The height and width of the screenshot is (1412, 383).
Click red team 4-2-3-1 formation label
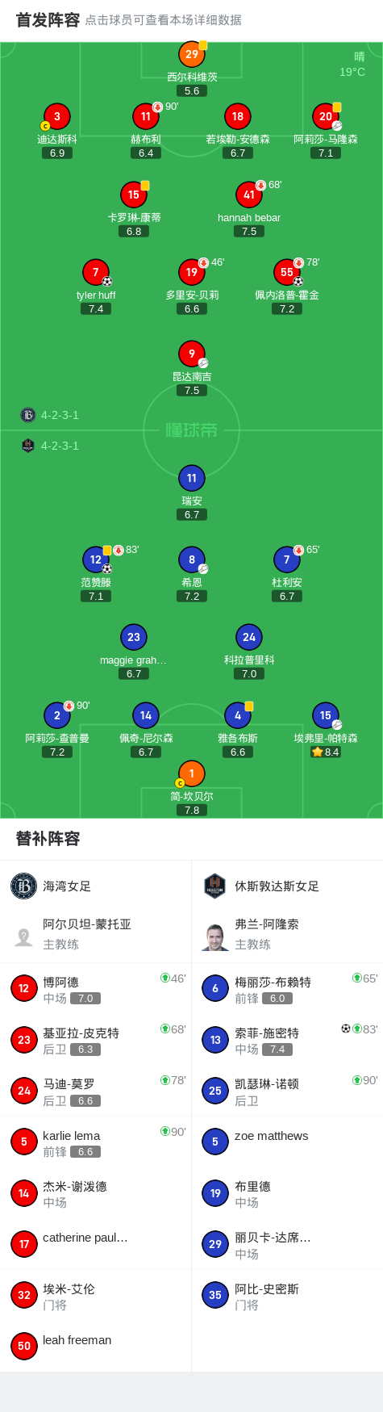pos(60,415)
